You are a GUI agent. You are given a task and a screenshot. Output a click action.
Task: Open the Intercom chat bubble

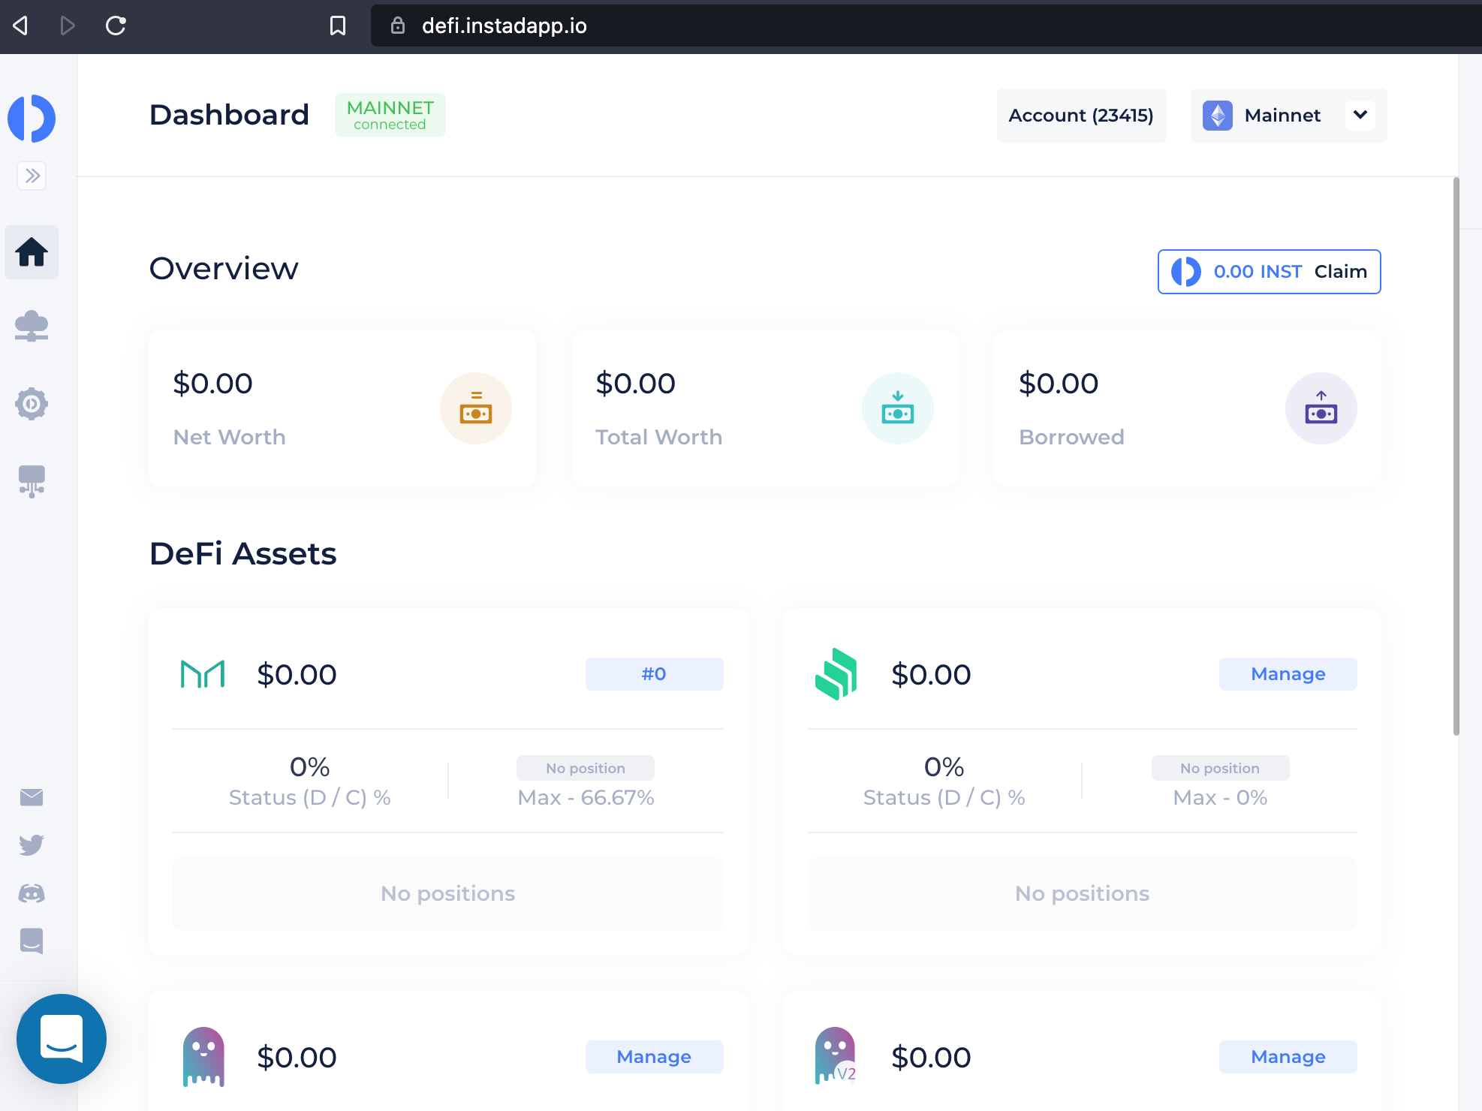click(62, 1039)
